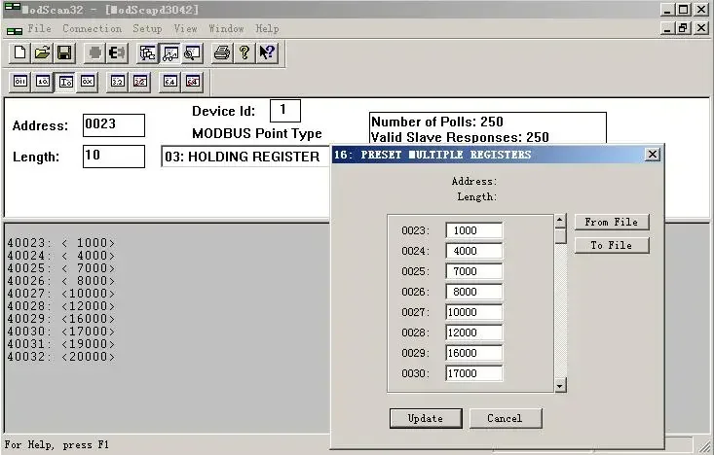This screenshot has width=714, height=455.
Task: Select the binary display format icon
Action: tap(19, 82)
